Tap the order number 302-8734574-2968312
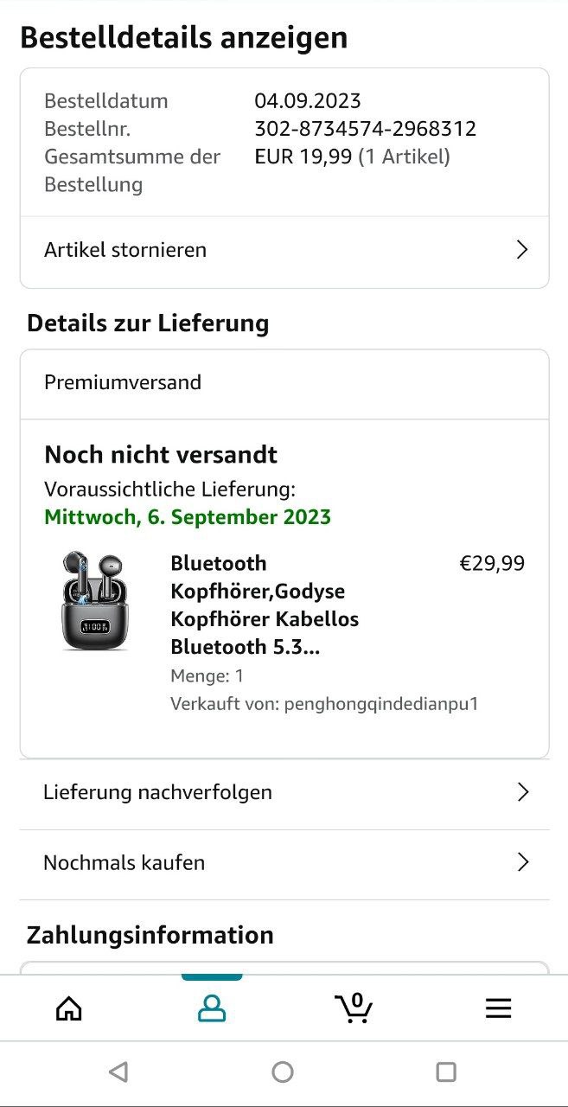The width and height of the screenshot is (568, 1107). tap(365, 129)
